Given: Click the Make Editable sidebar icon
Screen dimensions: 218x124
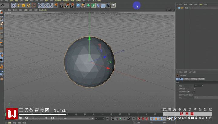Looking at the screenshot, I should (2, 12).
